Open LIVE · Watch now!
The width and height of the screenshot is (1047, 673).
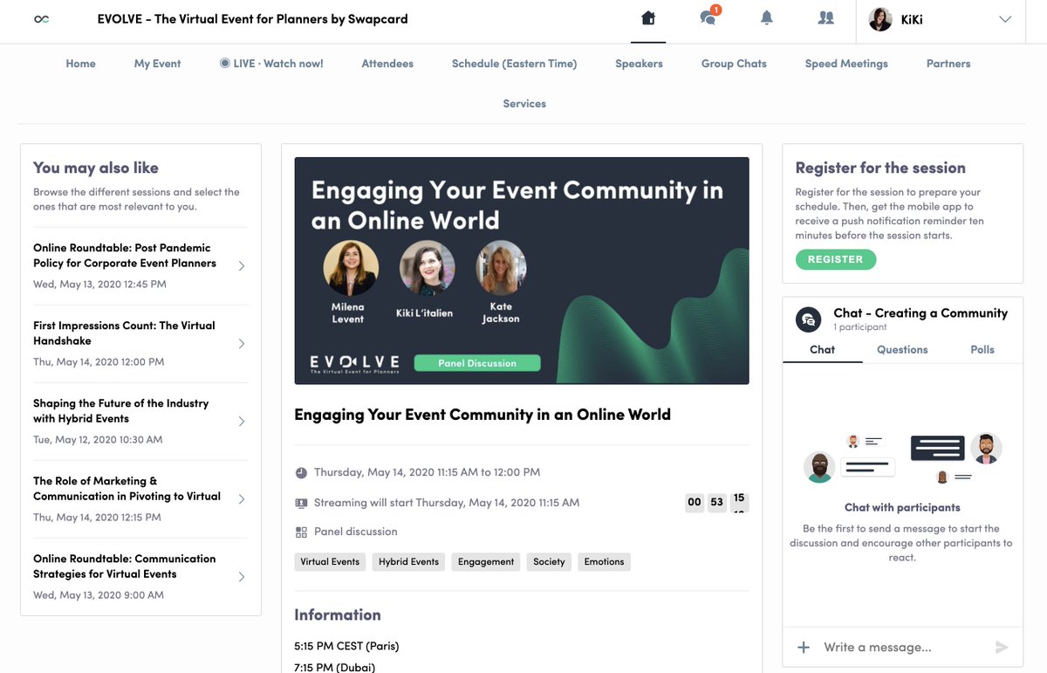pos(271,64)
